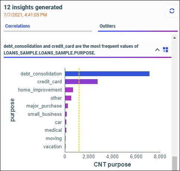Select the Outliers tab

(108, 26)
